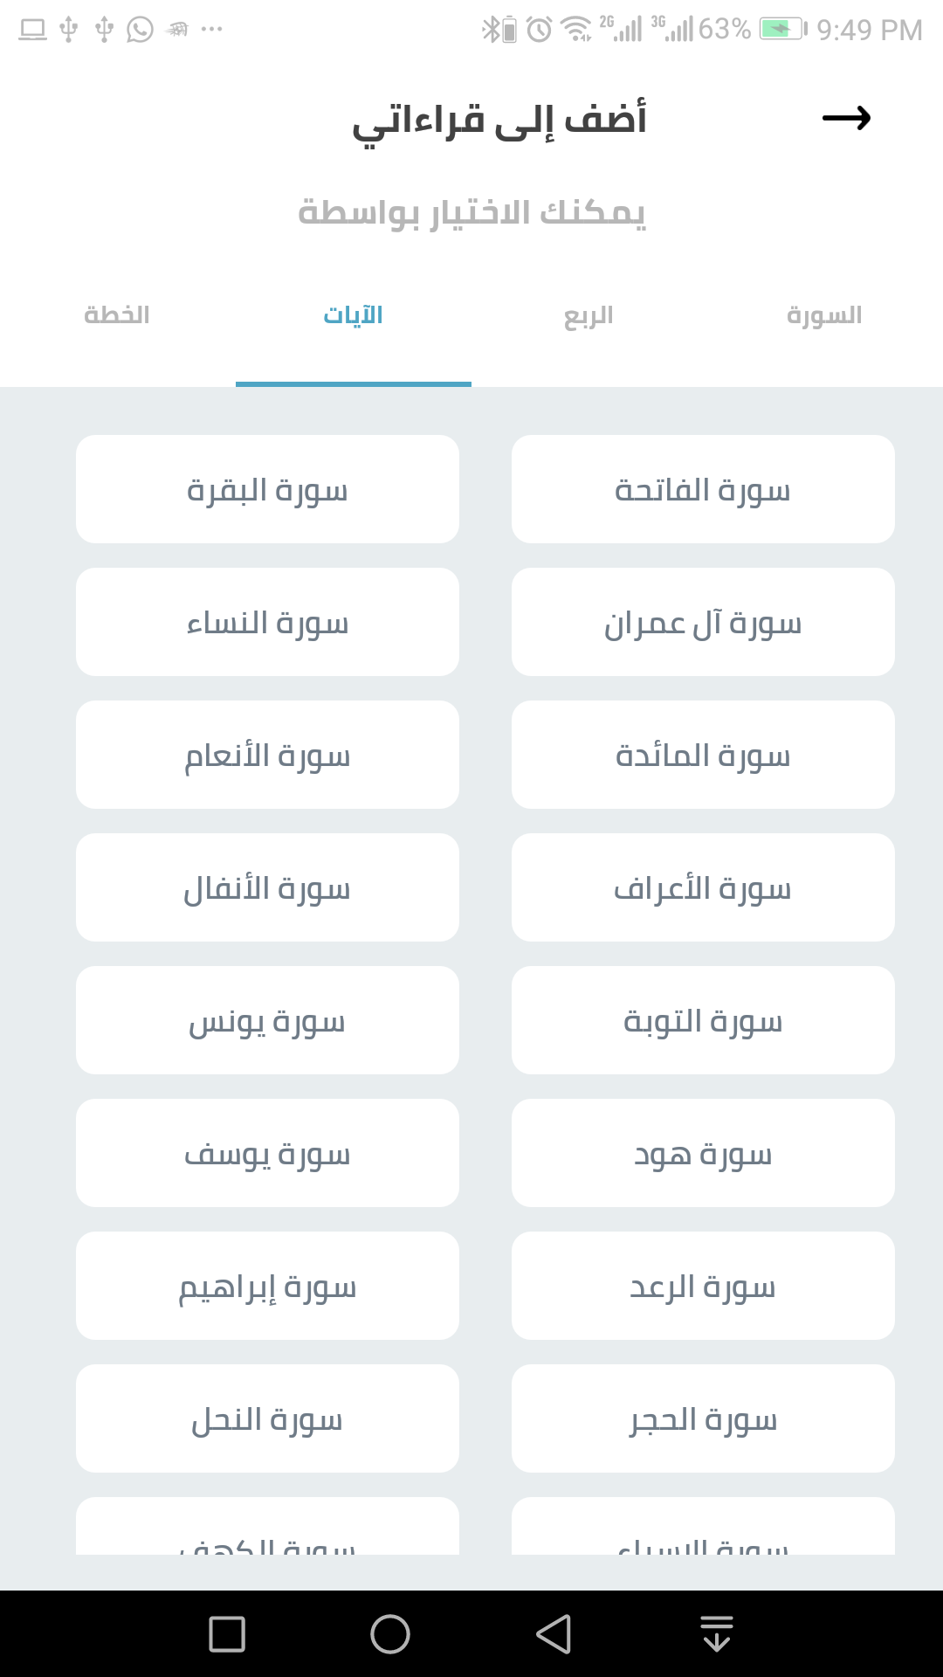Switch to the الربع tab
943x1677 pixels.
pos(589,315)
